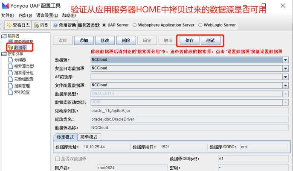Click the 数据源名称 field NCCloud

click(190, 128)
